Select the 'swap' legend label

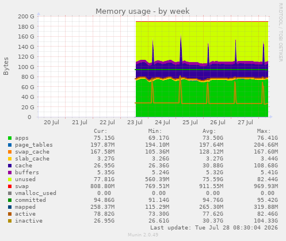pos(22,186)
